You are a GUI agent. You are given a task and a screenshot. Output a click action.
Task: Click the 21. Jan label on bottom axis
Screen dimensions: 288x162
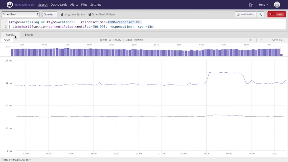point(161,154)
